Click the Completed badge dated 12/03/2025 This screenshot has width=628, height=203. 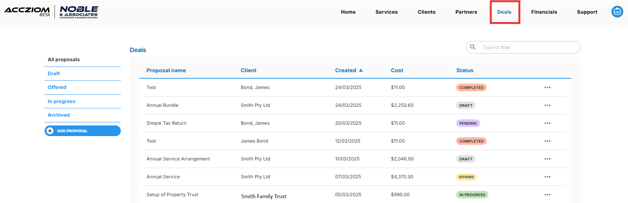coord(471,141)
